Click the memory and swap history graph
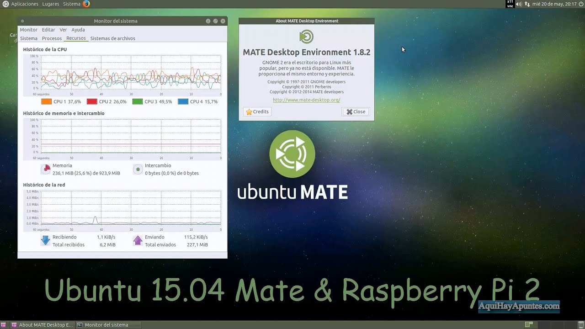 (122, 140)
